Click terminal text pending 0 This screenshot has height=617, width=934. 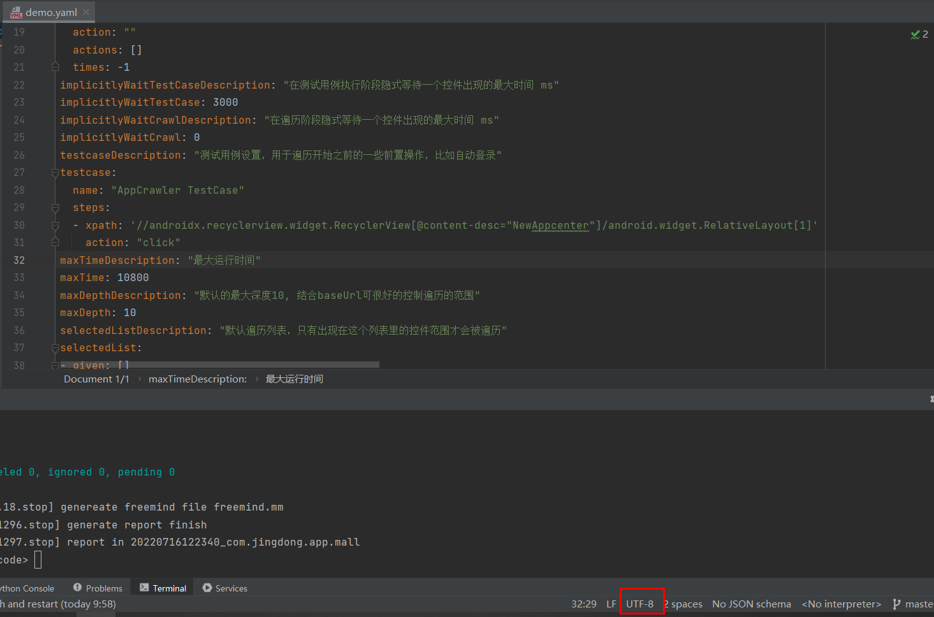146,472
